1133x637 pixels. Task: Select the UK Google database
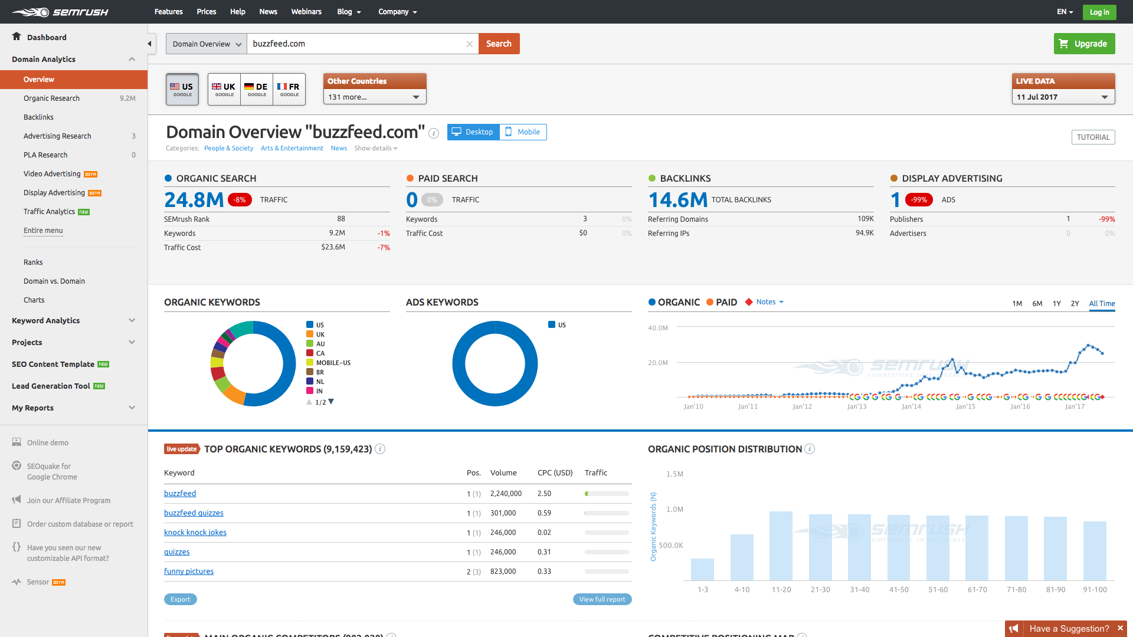click(x=224, y=89)
